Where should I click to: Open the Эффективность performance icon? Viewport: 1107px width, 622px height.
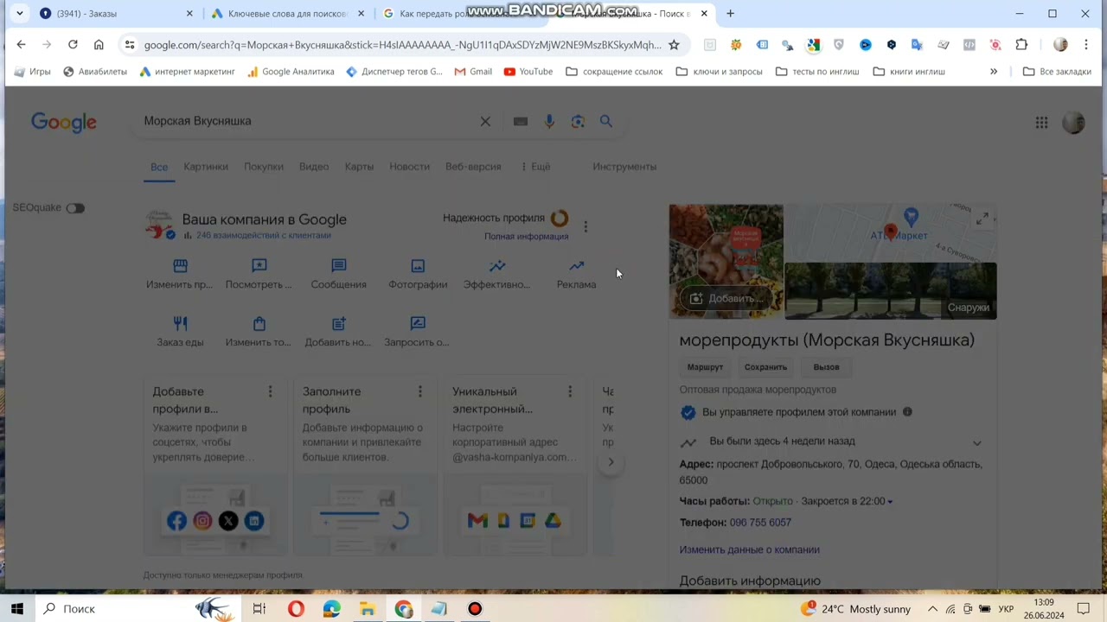point(497,266)
